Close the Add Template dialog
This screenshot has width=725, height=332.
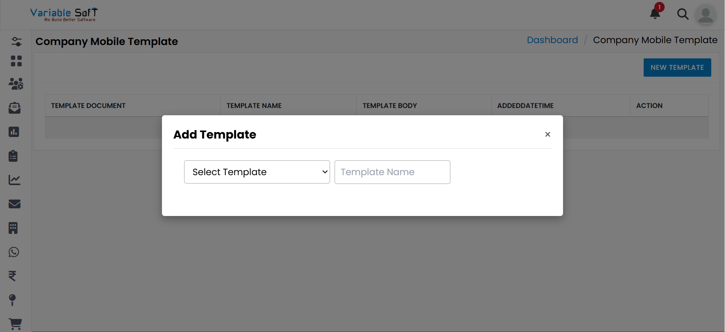click(548, 134)
